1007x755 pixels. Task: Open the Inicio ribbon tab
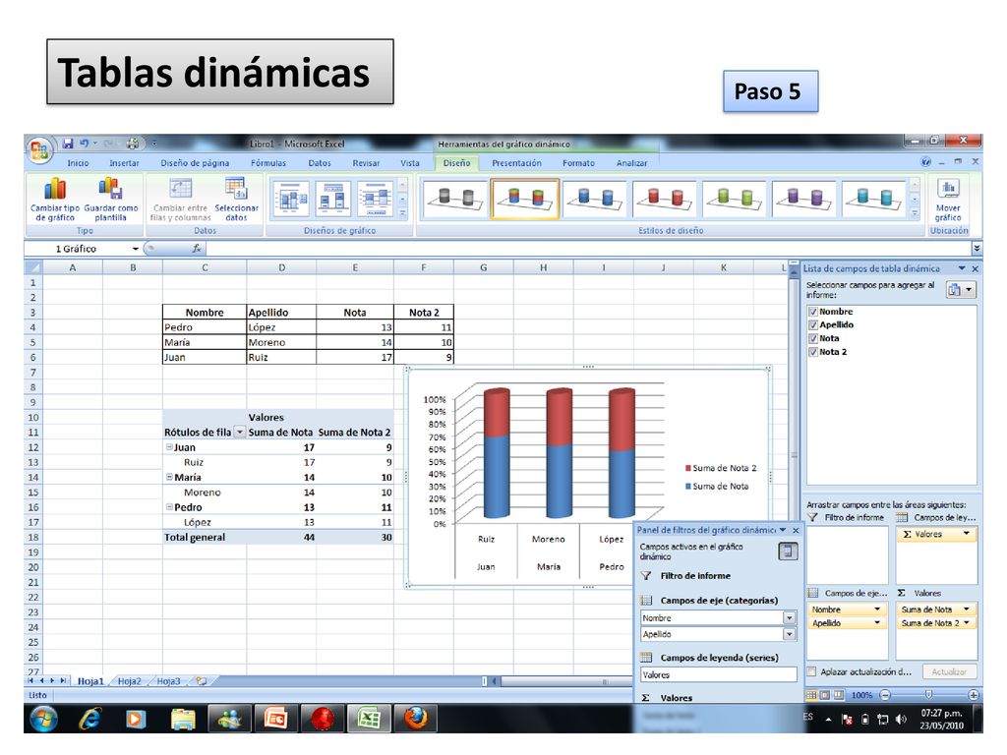click(x=78, y=163)
